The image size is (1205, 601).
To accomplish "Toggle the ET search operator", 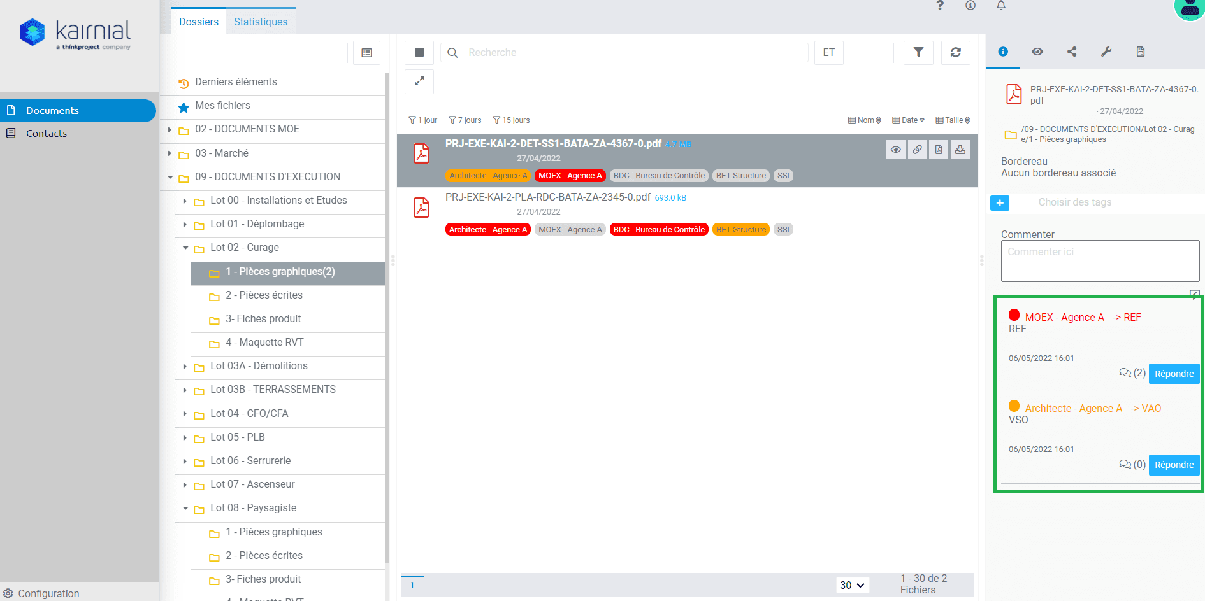I will 829,53.
